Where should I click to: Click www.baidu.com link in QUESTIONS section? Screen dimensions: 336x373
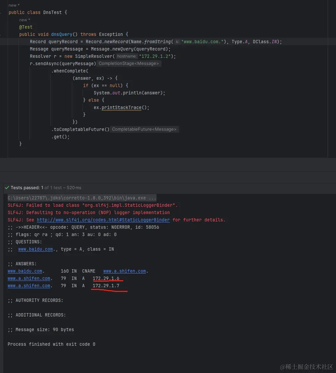click(x=36, y=249)
